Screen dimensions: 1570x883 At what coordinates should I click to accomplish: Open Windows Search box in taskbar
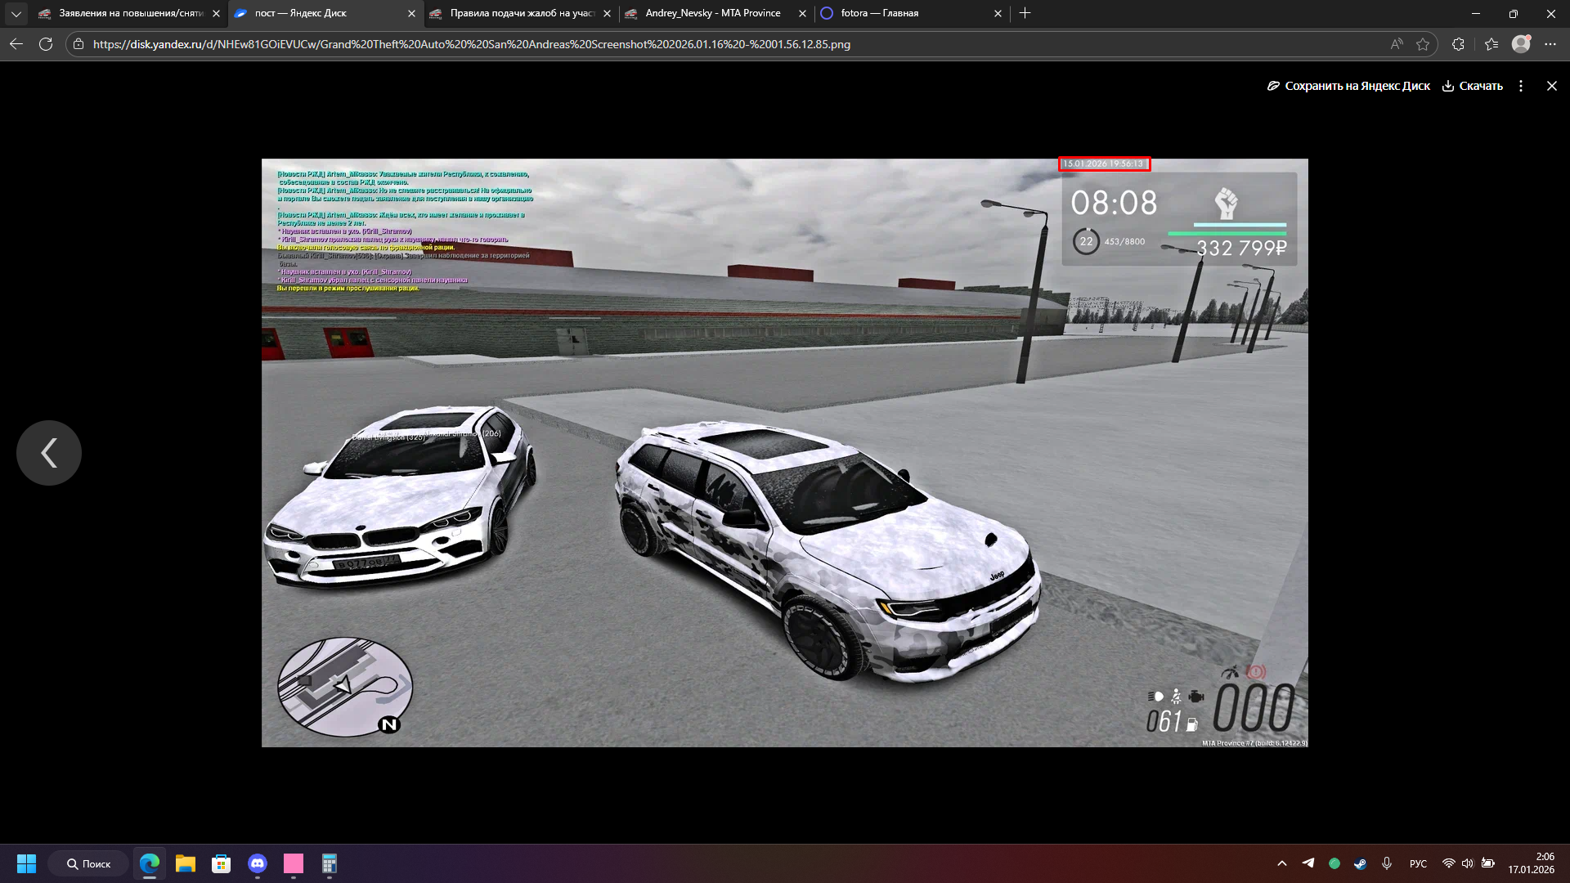pyautogui.click(x=88, y=863)
